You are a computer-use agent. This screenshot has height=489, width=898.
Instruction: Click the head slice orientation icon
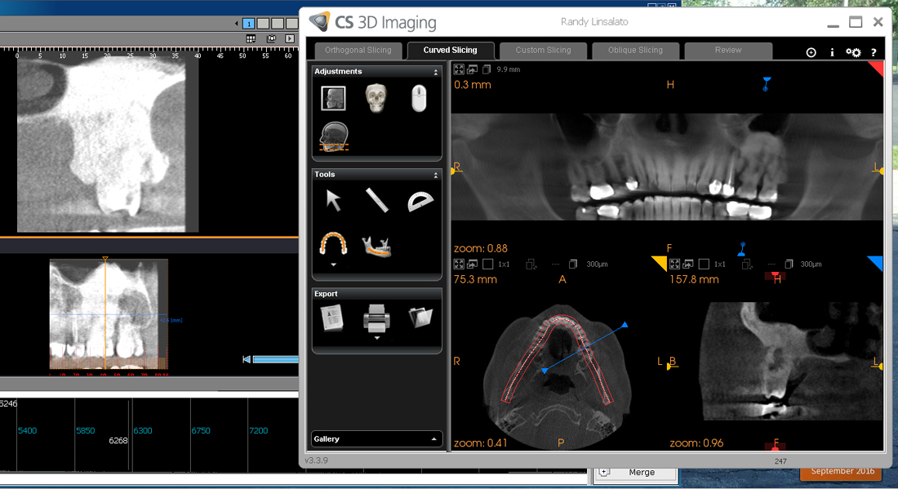(334, 137)
